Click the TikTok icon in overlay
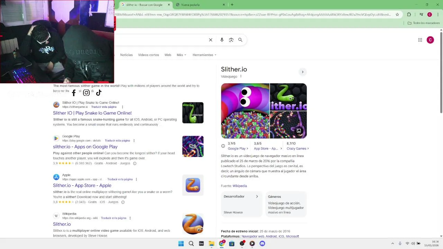This screenshot has height=249, width=443. pyautogui.click(x=99, y=92)
